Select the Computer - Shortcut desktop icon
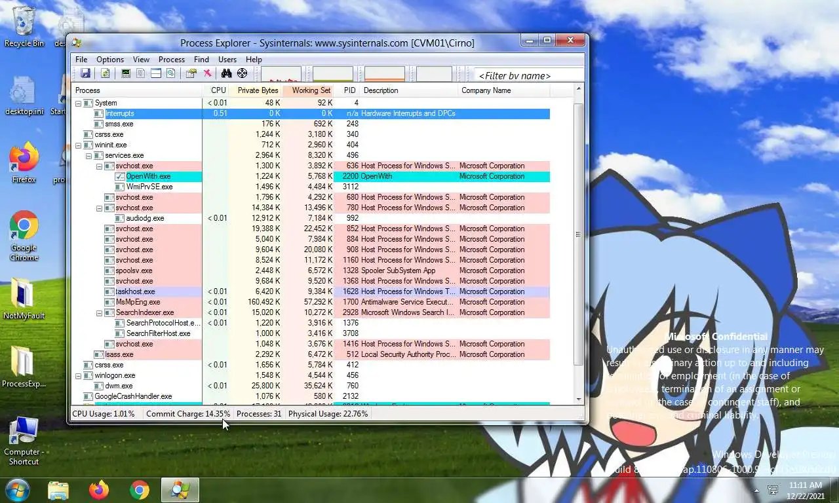Viewport: 839px width, 503px height. click(24, 441)
